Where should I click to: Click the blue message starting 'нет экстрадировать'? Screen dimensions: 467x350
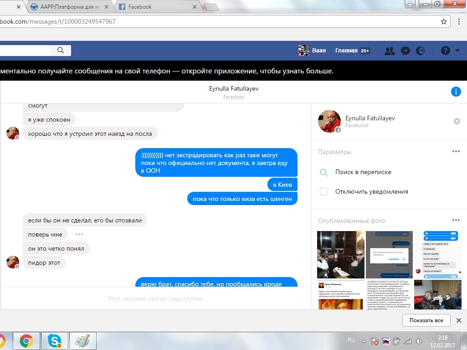[216, 163]
